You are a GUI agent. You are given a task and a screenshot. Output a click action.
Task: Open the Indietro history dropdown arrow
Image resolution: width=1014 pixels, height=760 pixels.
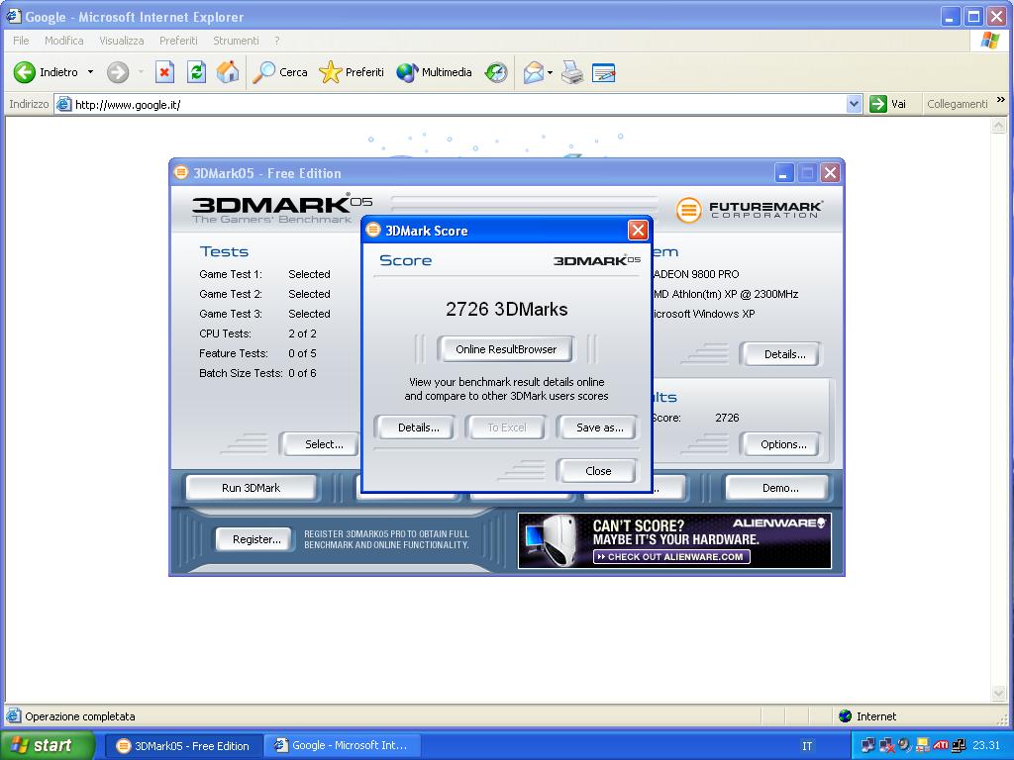pyautogui.click(x=90, y=71)
